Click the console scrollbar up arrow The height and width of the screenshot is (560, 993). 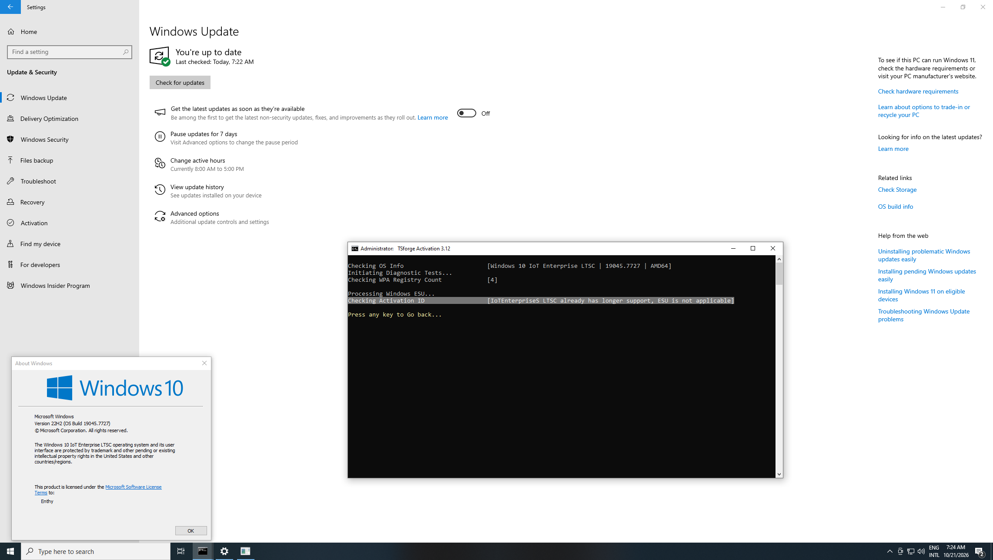tap(779, 259)
